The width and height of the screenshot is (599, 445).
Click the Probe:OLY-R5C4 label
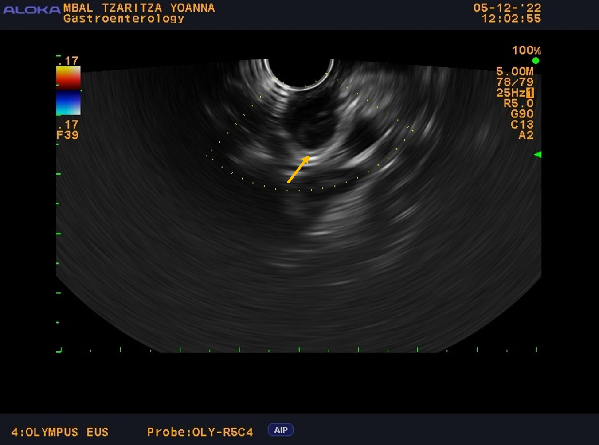click(200, 432)
